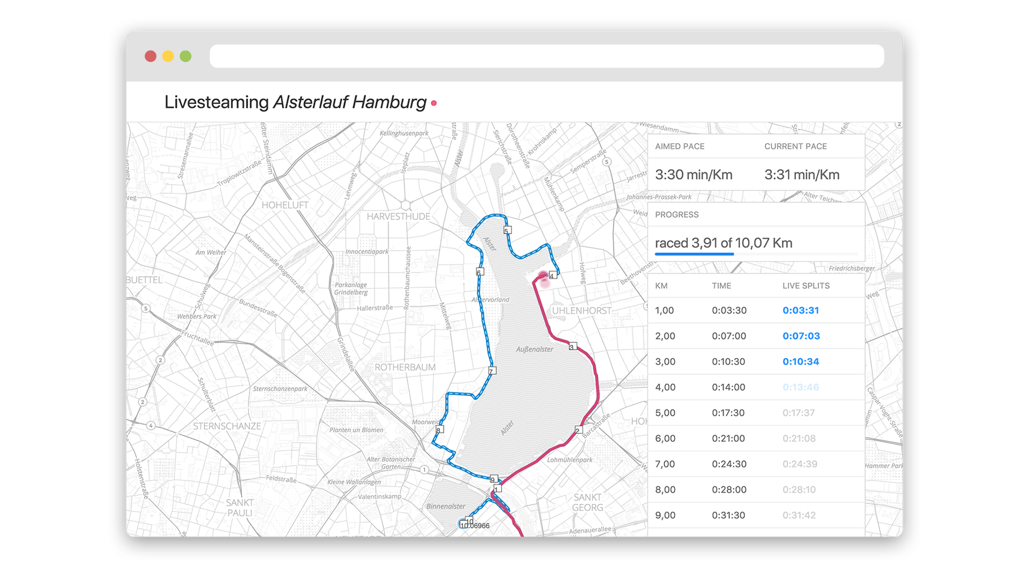1030x579 pixels.
Task: Click kilometer 7 marker on route
Action: (x=492, y=371)
